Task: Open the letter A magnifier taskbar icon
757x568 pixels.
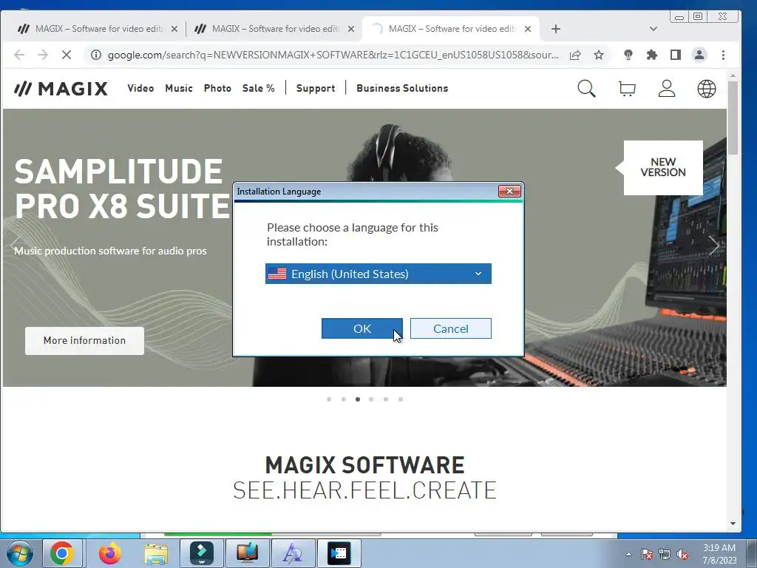Action: coord(293,553)
